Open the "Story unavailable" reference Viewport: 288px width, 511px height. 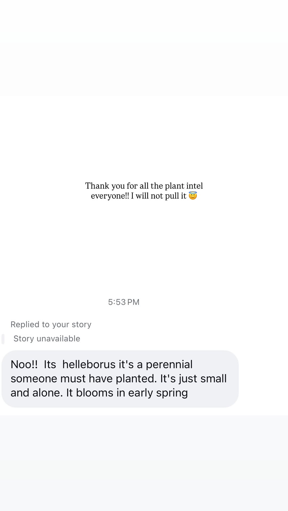coord(47,338)
